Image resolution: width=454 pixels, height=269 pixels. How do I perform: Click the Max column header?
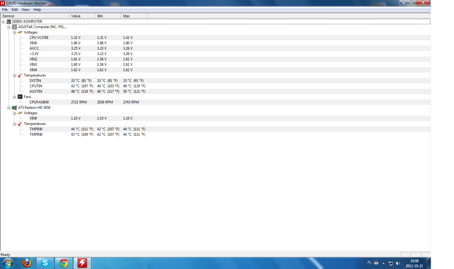click(x=134, y=16)
